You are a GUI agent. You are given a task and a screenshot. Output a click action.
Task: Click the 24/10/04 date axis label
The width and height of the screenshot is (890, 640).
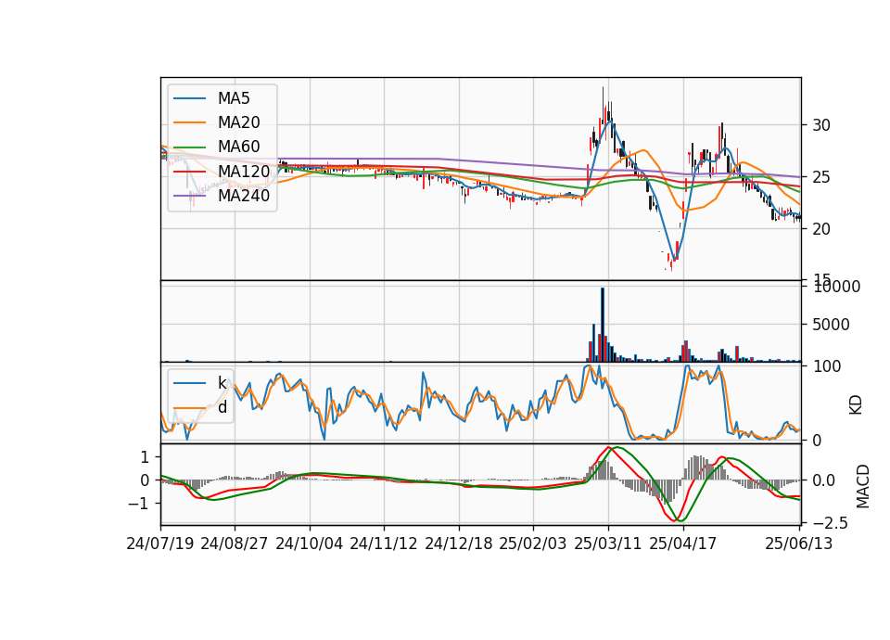[x=310, y=544]
